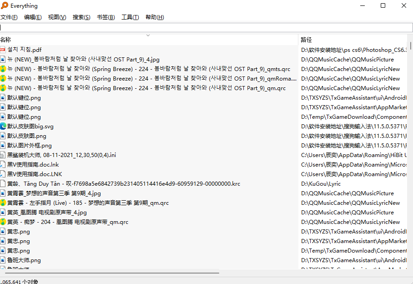This screenshot has height=284, width=413.
Task: Open the 视图 menu
Action: 56,17
